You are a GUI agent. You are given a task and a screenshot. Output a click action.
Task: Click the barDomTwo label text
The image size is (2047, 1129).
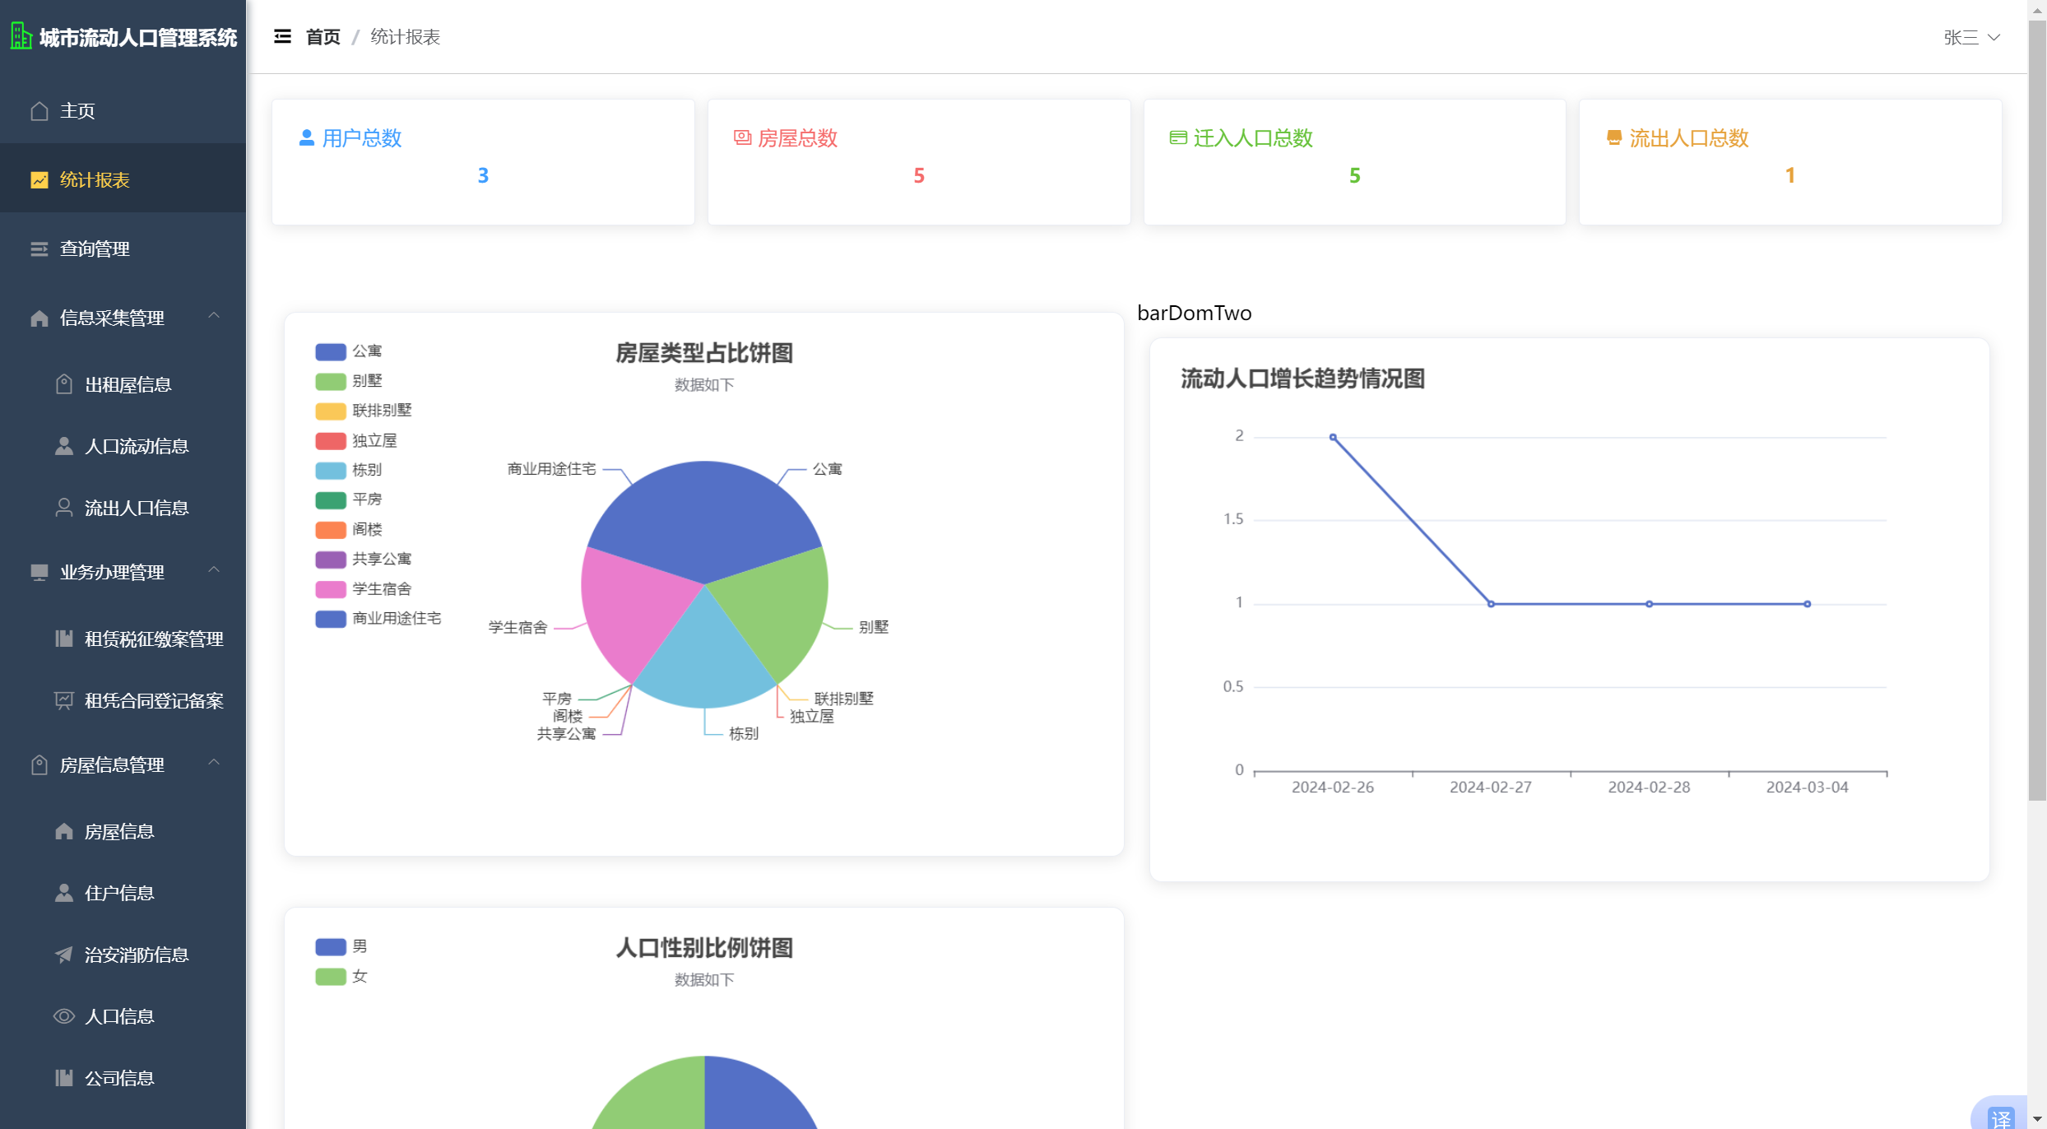(1194, 313)
